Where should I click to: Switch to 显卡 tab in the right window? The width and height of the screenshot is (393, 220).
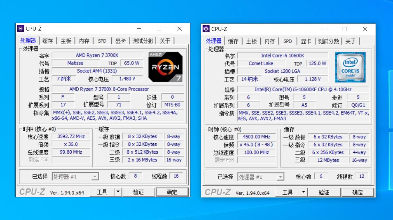click(x=306, y=41)
